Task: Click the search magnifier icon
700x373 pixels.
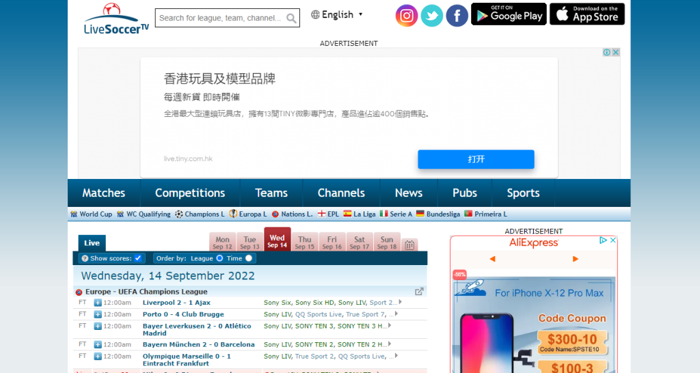Action: [x=291, y=18]
